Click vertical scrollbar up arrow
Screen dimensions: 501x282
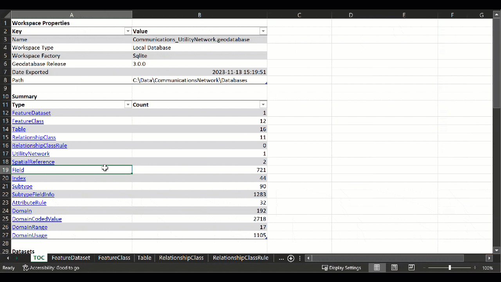pos(497,15)
